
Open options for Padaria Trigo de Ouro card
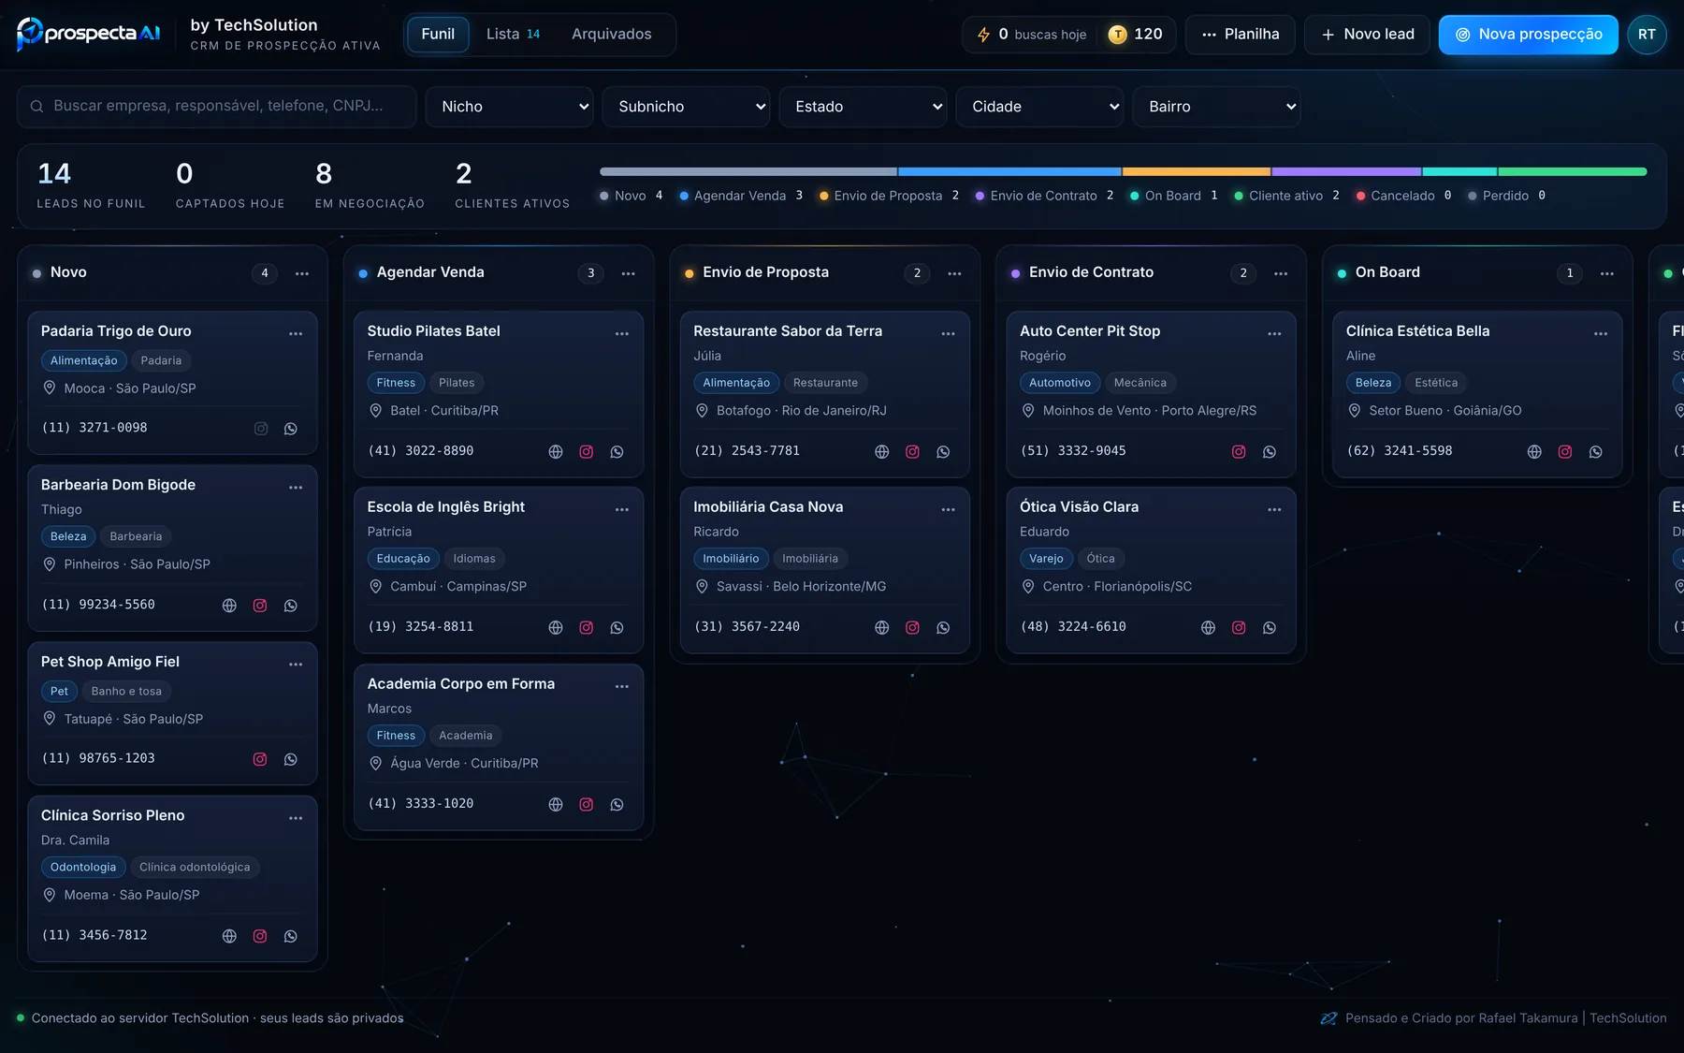tap(296, 333)
